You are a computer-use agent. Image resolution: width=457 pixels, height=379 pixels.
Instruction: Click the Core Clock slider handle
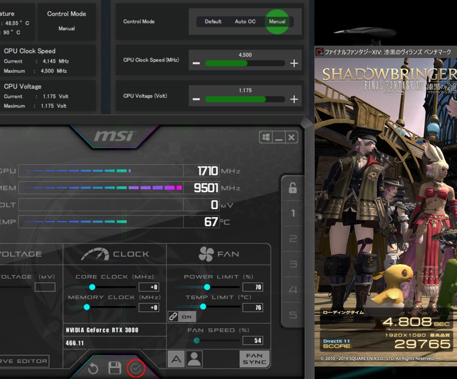[92, 287]
